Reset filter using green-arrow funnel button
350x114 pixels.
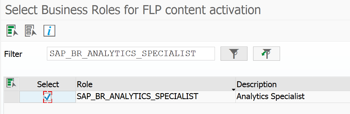point(266,54)
